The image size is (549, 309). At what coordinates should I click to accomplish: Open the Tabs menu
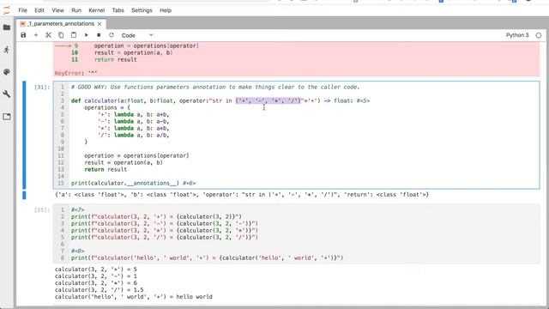point(118,10)
